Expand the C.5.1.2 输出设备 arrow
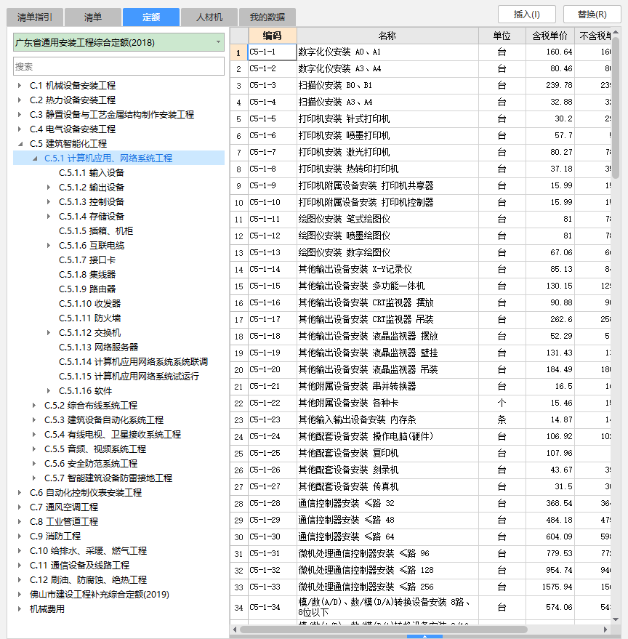The image size is (628, 639). [x=49, y=187]
